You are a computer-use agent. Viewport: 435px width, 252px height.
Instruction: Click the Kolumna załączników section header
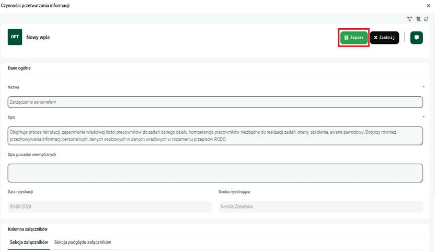pos(28,229)
